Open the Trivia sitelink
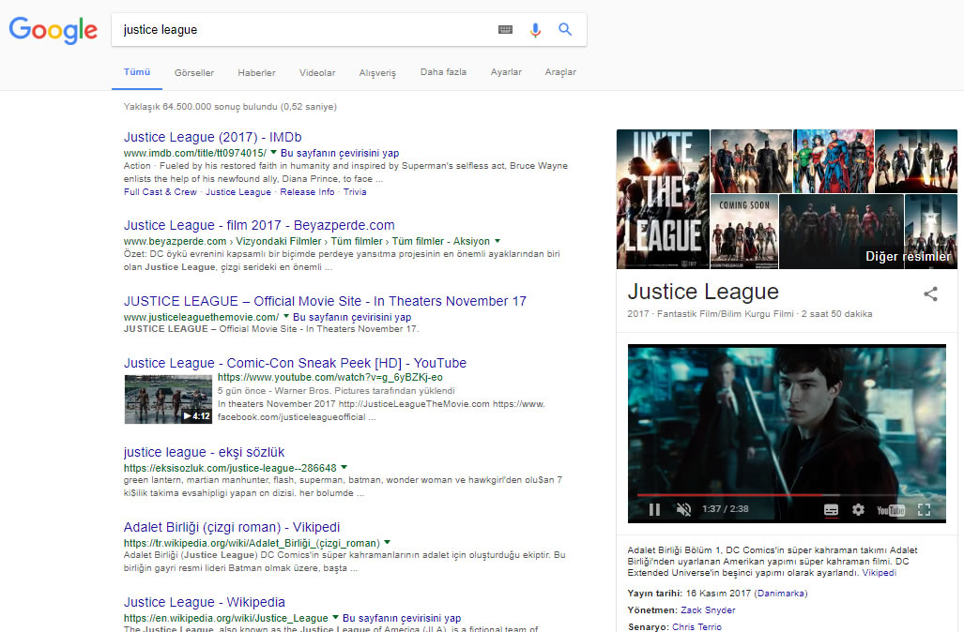Viewport: 964px width, 632px height. [355, 191]
